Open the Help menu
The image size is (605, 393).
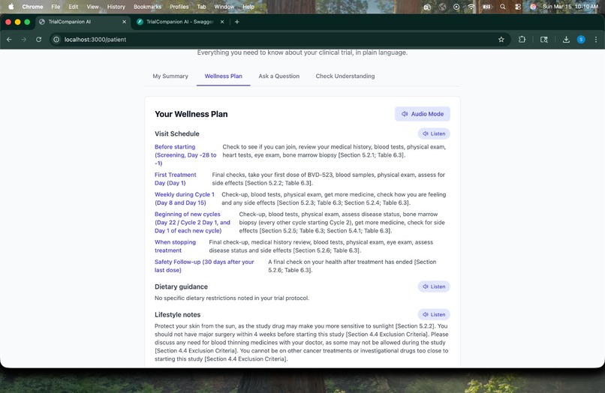pyautogui.click(x=248, y=7)
